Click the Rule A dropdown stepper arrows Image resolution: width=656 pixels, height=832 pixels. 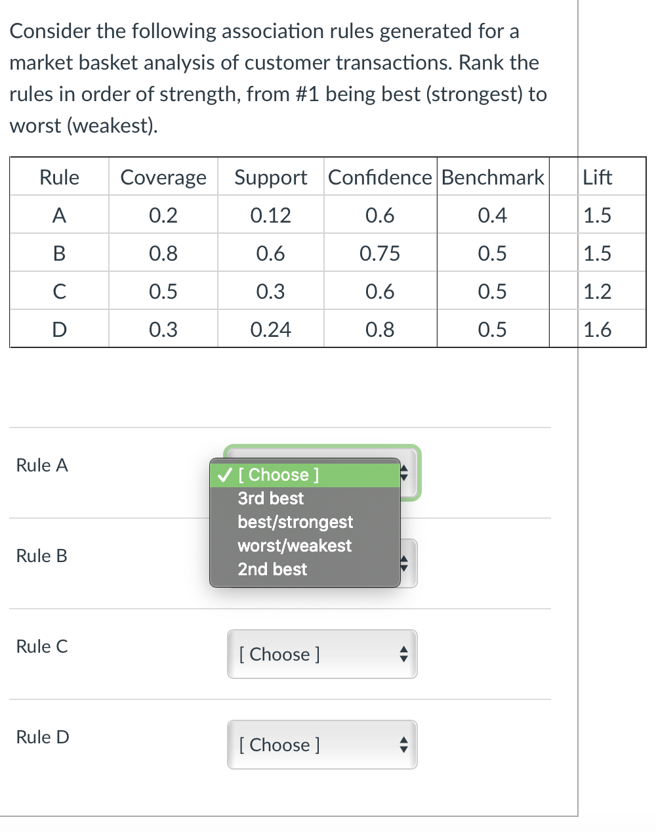pyautogui.click(x=405, y=473)
